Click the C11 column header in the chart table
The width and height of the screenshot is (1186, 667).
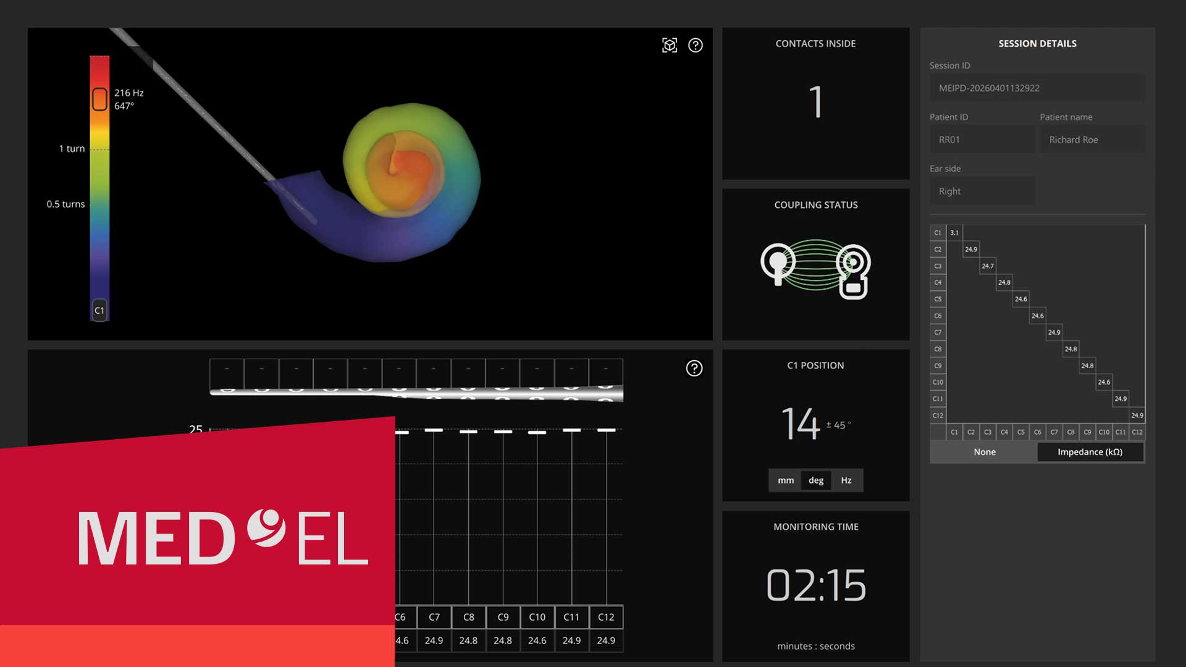[572, 617]
